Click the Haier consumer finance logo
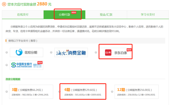Image resolution: width=174 pixels, height=105 pixels. 71,52
